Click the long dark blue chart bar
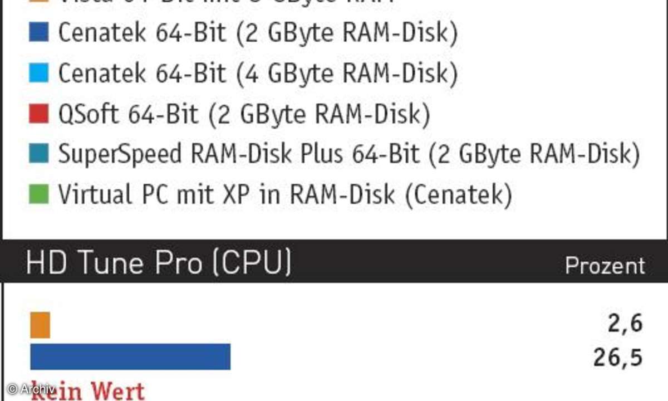This screenshot has width=668, height=401. (x=130, y=356)
